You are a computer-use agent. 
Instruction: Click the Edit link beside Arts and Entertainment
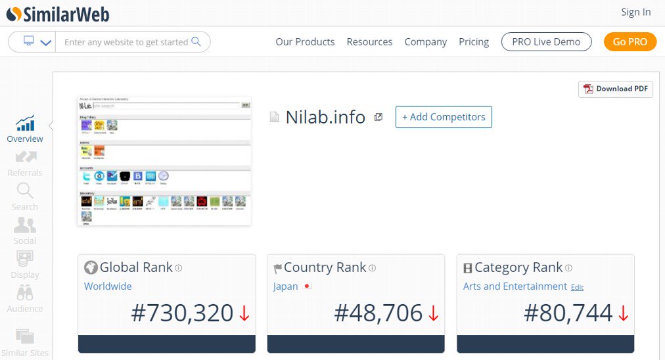577,288
